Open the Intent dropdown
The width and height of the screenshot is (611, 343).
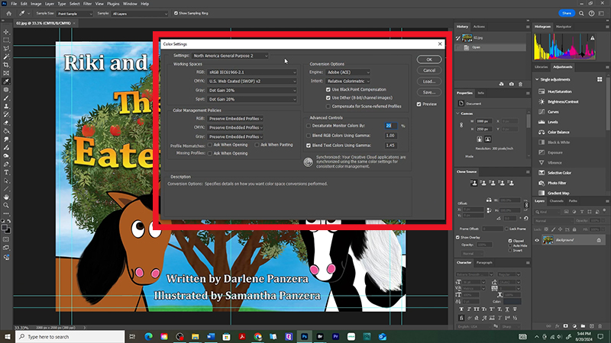348,82
